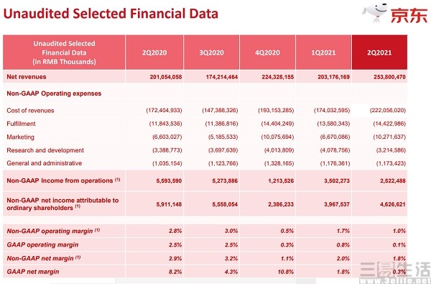Select Marketing value for 4Q2020
This screenshot has width=431, height=284.
click(x=277, y=137)
